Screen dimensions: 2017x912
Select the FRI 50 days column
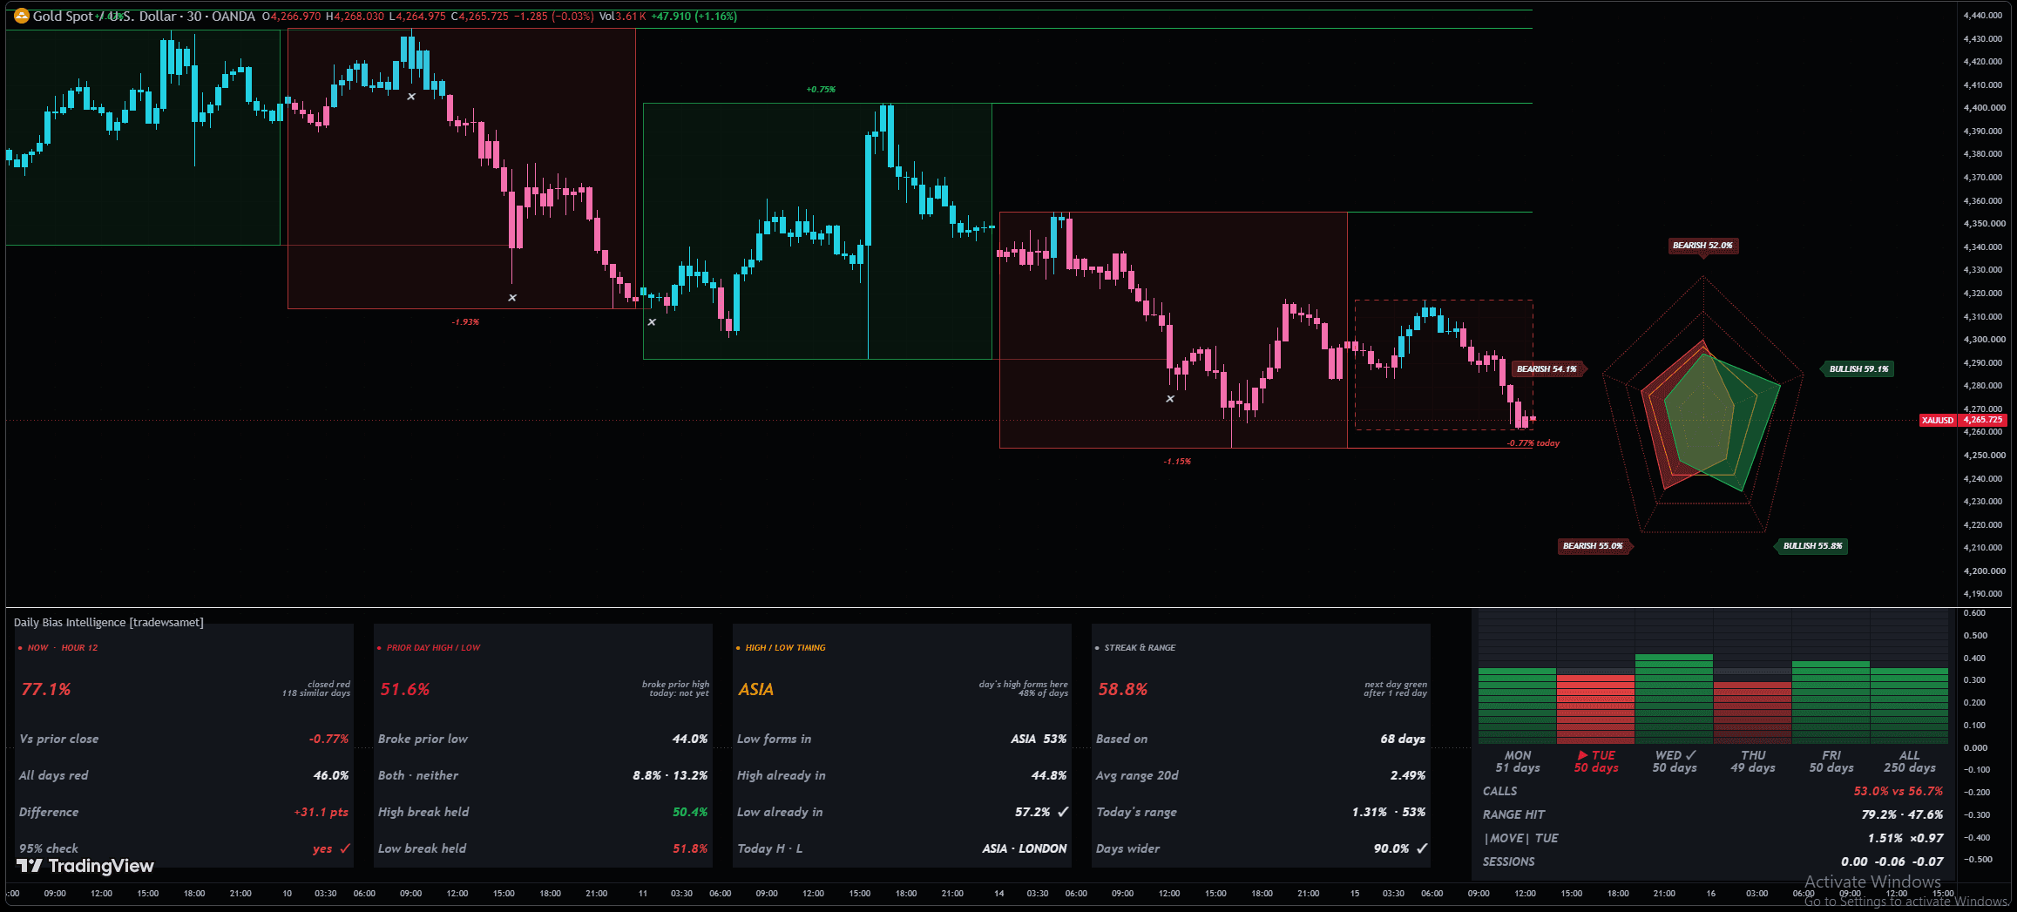(1831, 761)
